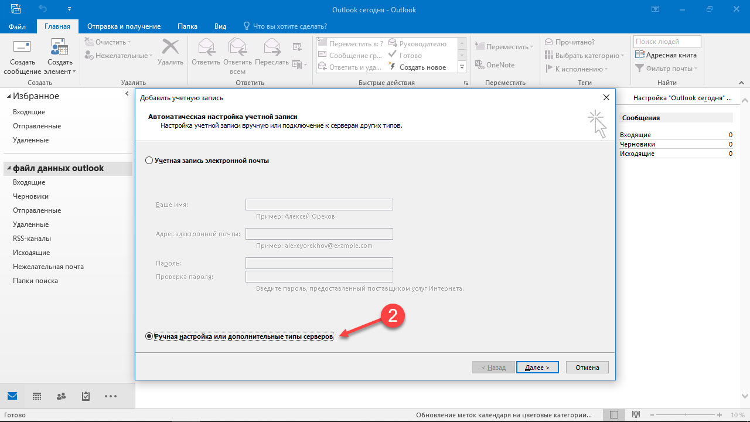The width and height of the screenshot is (750, 422).
Task: Open the Calendar icon in bottom navigation
Action: click(37, 396)
